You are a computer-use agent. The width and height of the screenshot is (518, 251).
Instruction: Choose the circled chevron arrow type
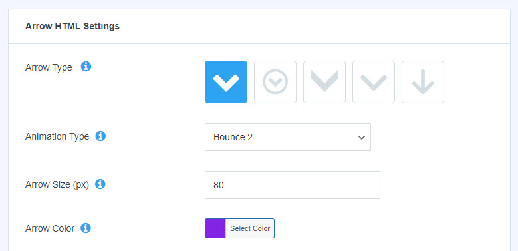point(275,82)
